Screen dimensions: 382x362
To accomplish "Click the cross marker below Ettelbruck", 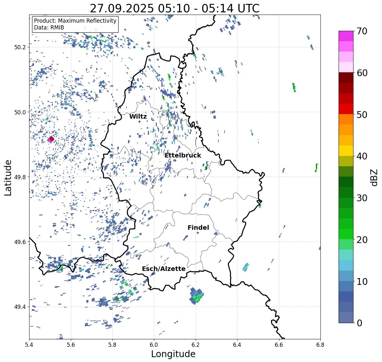I will (175, 160).
